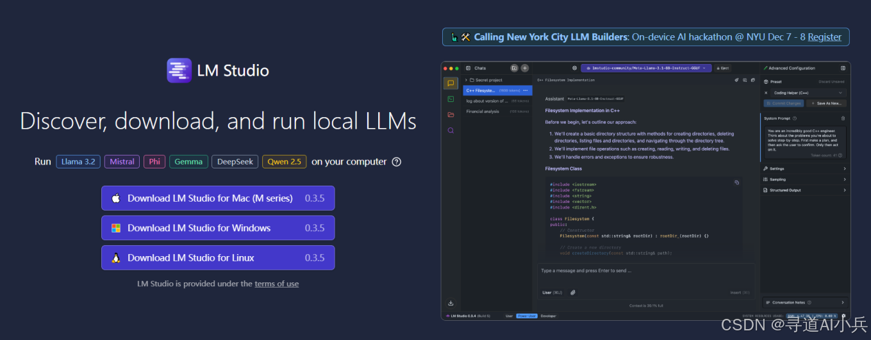Open the options menu for C++ Filesystem chat
This screenshot has height=340, width=871.
(x=526, y=90)
